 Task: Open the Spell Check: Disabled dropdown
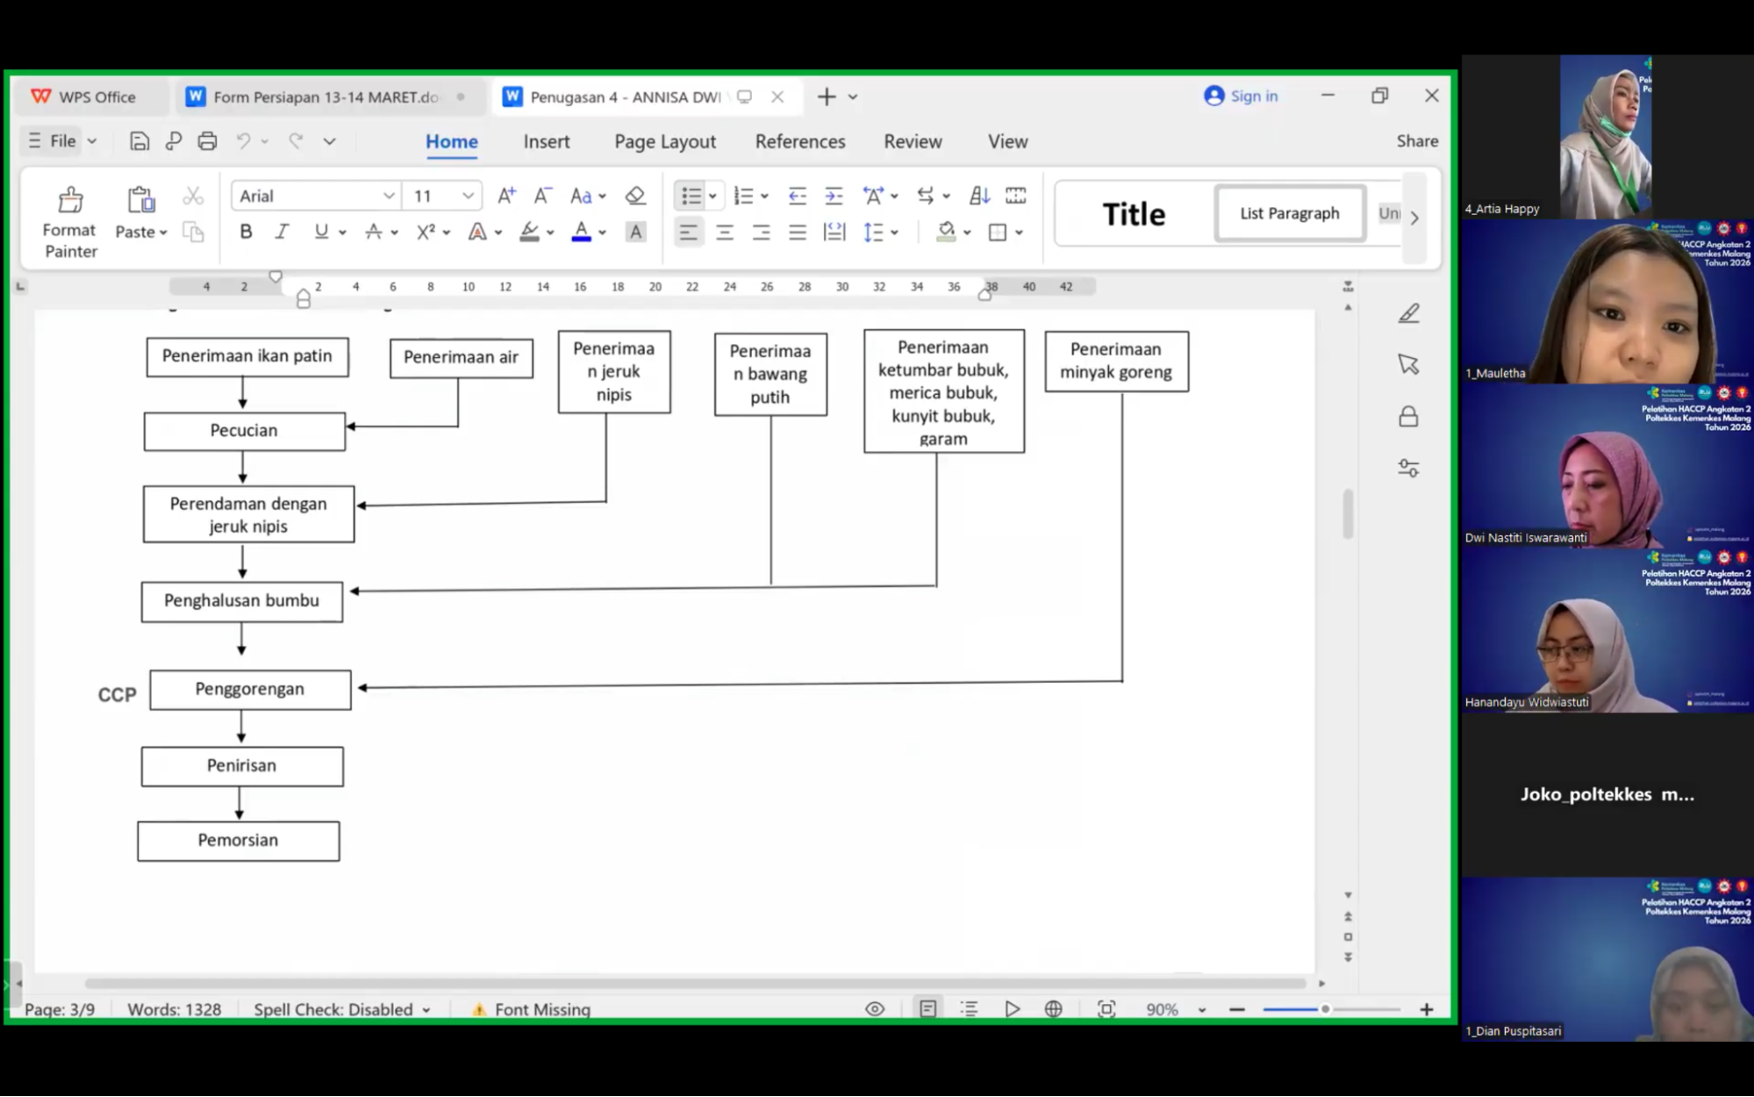[x=342, y=1009]
